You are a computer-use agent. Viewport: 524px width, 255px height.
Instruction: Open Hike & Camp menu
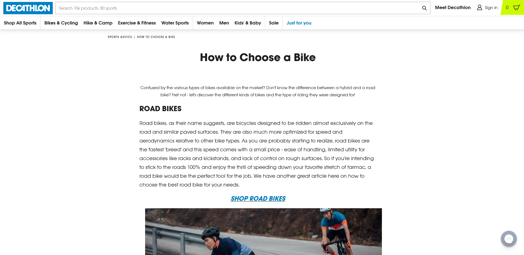98,23
